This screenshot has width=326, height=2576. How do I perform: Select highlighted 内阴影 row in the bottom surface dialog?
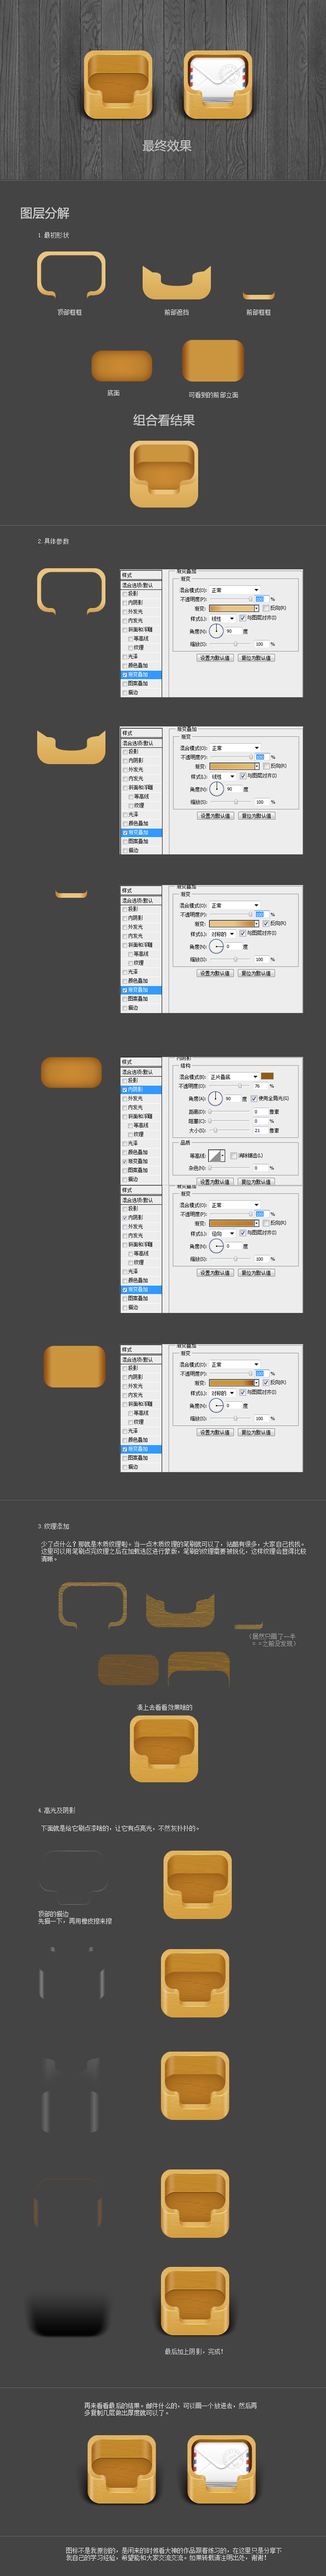141,1090
